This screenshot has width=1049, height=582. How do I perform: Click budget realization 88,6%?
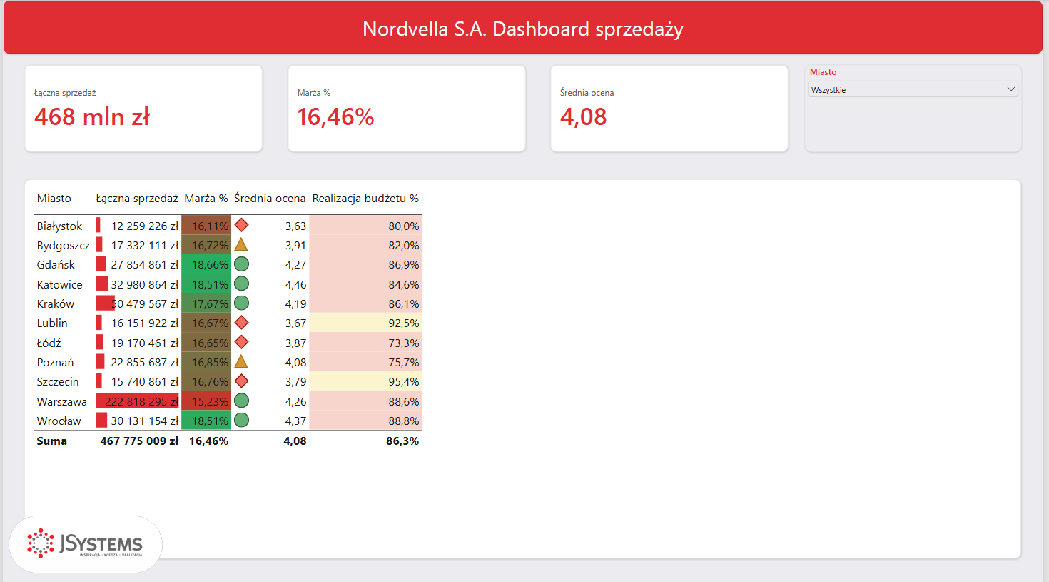tap(365, 401)
